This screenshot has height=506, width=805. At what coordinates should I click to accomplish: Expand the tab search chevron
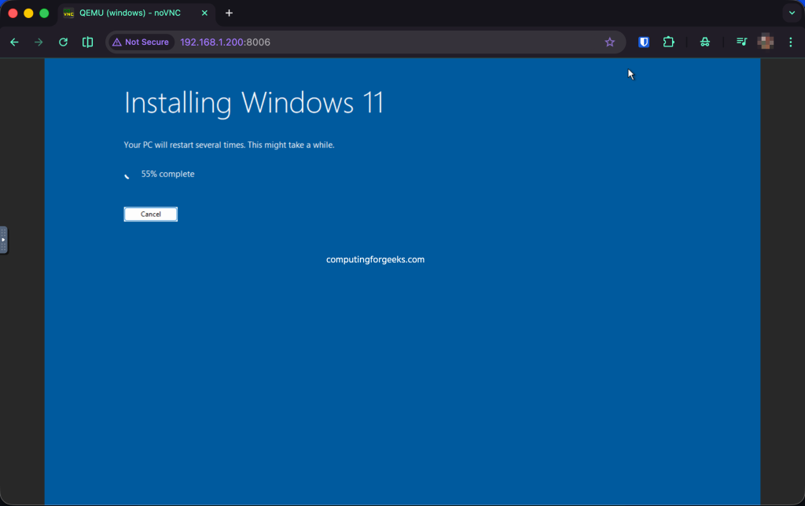coord(792,13)
